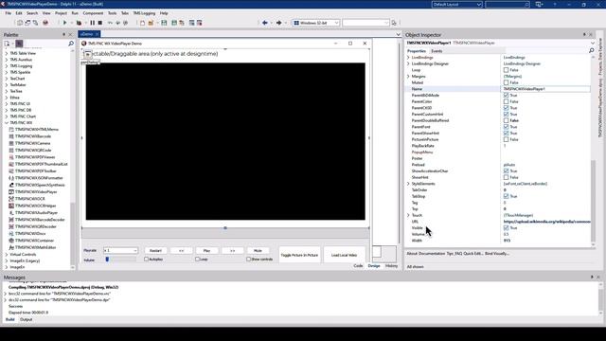Open the Component menu
Viewport: 606px width, 341px height.
point(93,13)
